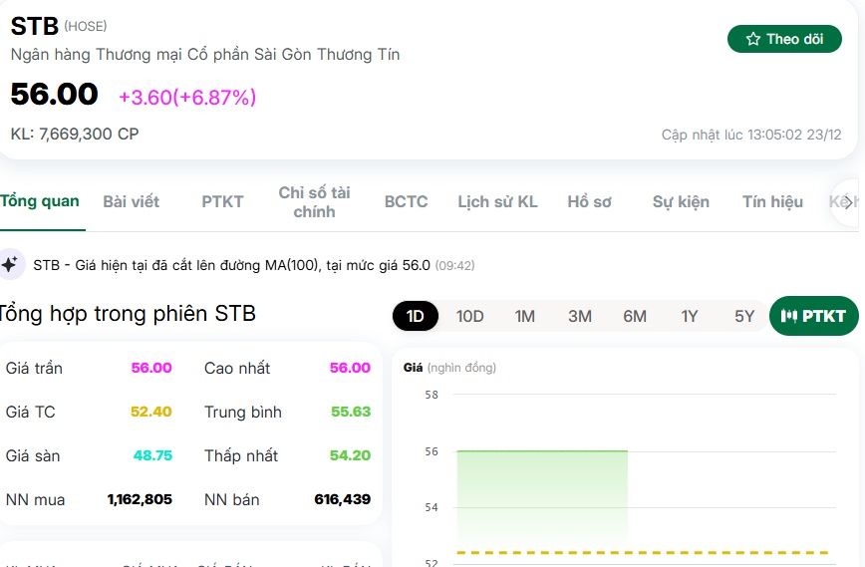This screenshot has width=865, height=567.
Task: Switch chart to 1Y range
Action: (x=689, y=316)
